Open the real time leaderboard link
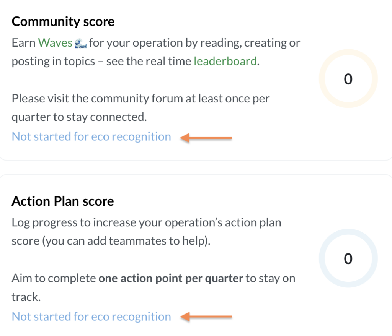 (x=225, y=61)
